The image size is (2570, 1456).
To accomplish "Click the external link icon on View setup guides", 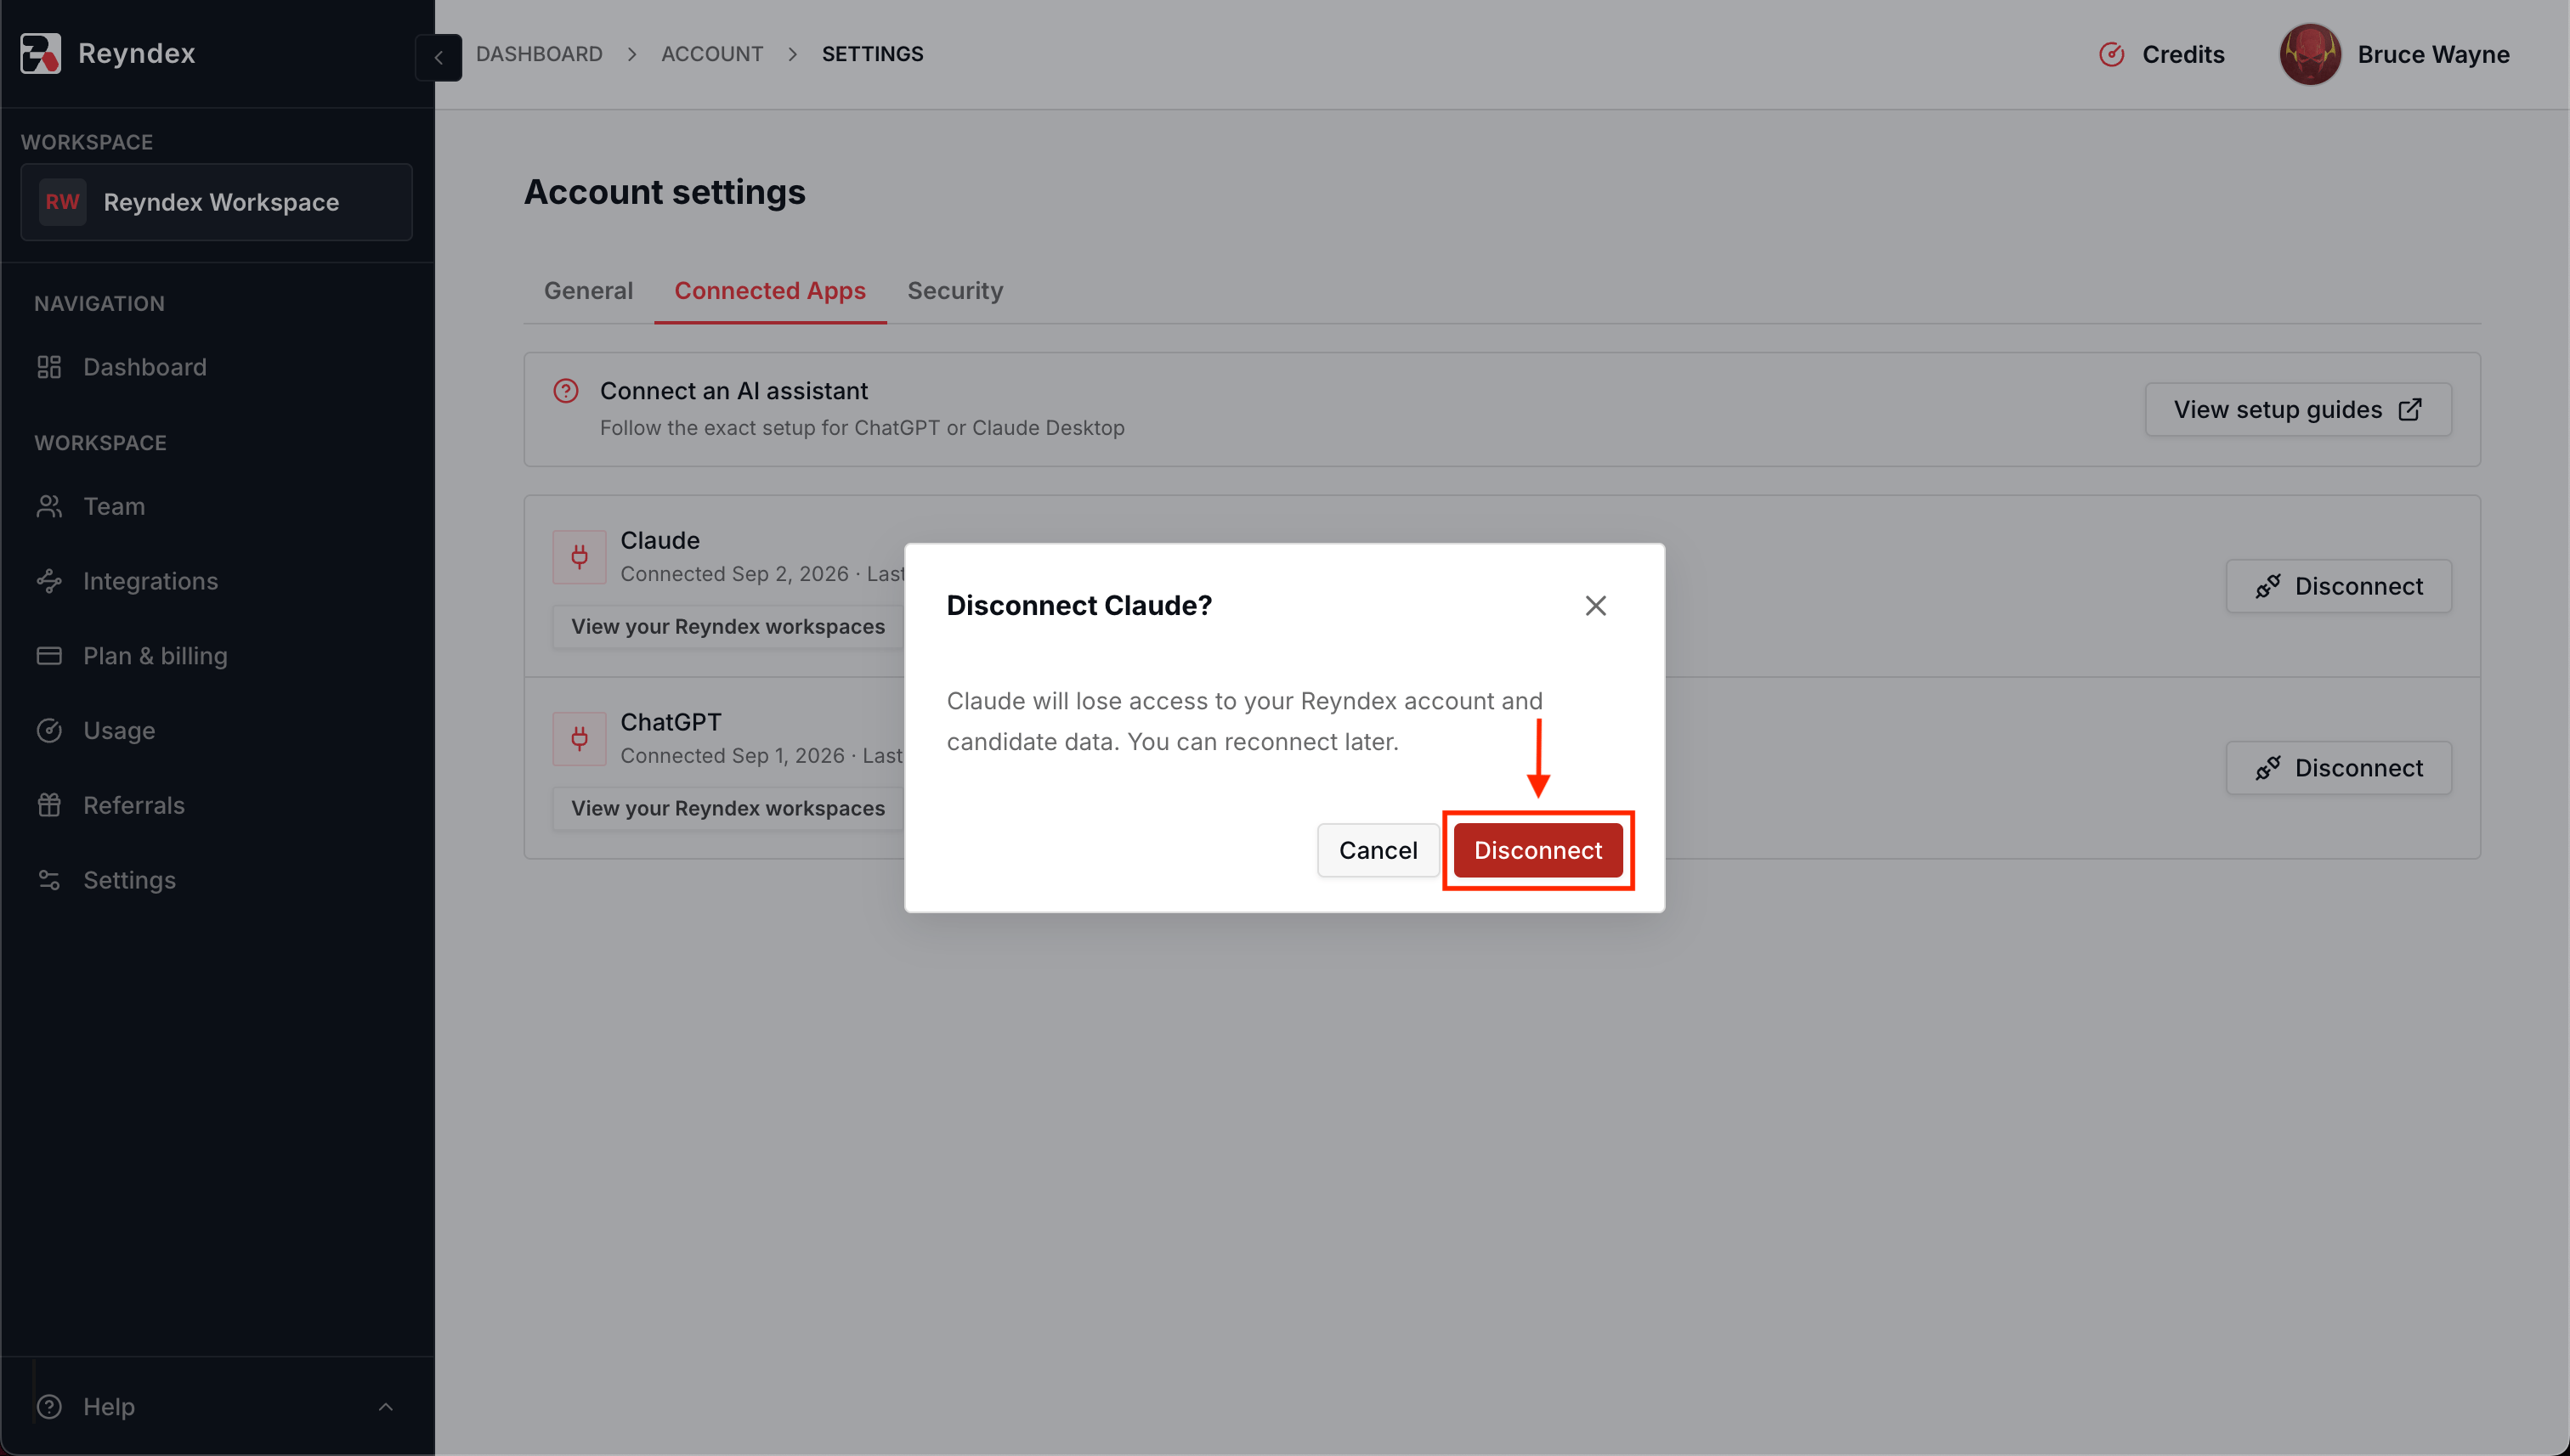I will pos(2410,409).
